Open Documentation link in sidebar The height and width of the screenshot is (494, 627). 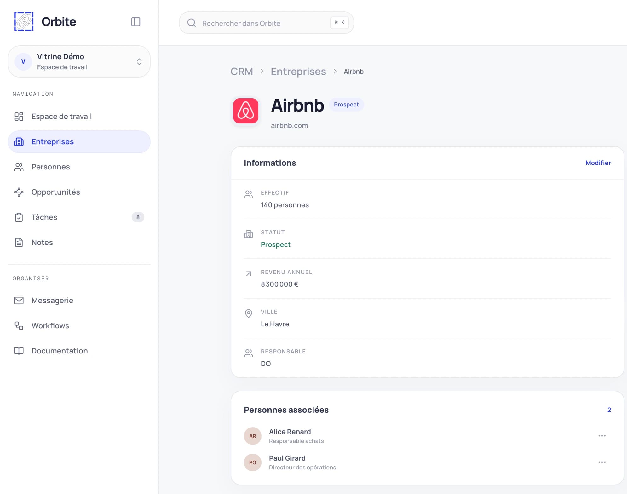point(79,351)
